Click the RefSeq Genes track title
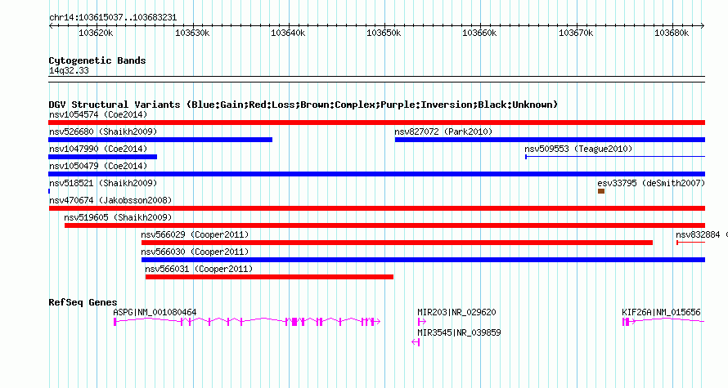The image size is (728, 388). click(83, 302)
